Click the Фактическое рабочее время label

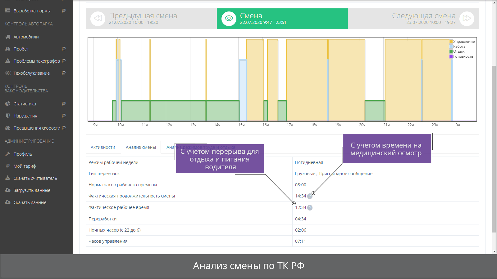pos(119,207)
